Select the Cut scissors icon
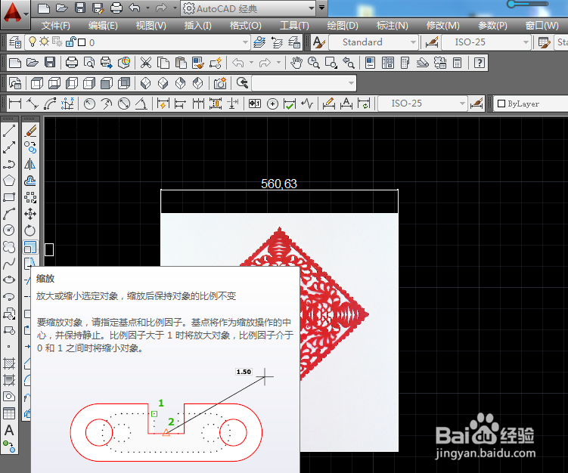The width and height of the screenshot is (568, 473). click(x=146, y=63)
